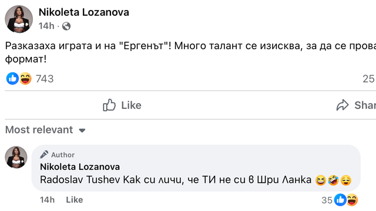Viewport: 376px width, 211px height.
Task: Open the blue like reaction icon beside 743
Action: coord(12,79)
